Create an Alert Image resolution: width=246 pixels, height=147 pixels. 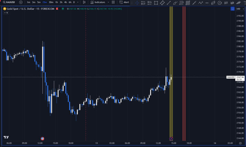124,2
